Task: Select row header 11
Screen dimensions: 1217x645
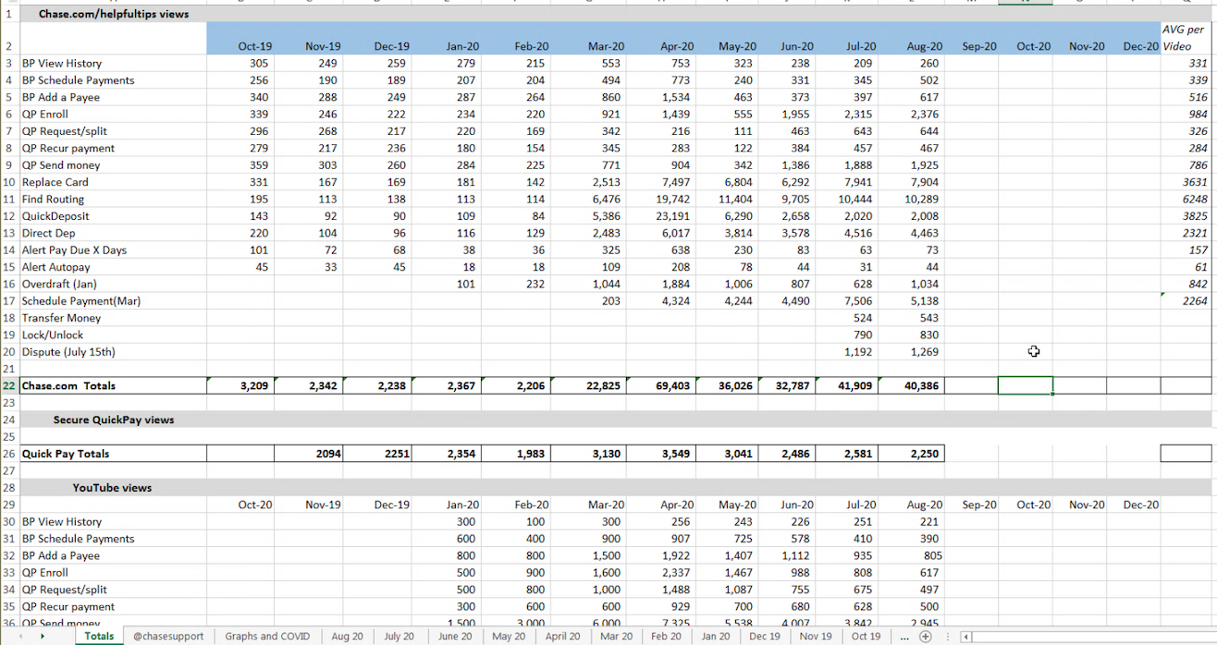Action: (x=9, y=199)
